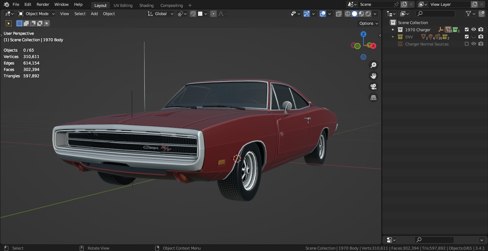Toggle proportional editing
Viewport: 488px width, 251px height.
(213, 14)
